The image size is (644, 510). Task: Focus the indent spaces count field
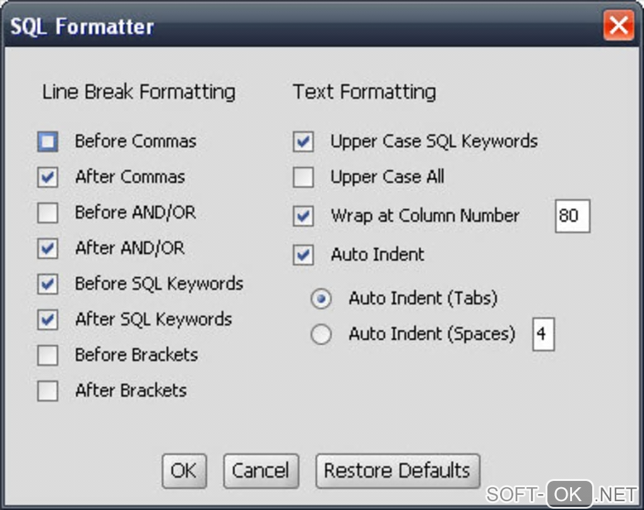543,334
